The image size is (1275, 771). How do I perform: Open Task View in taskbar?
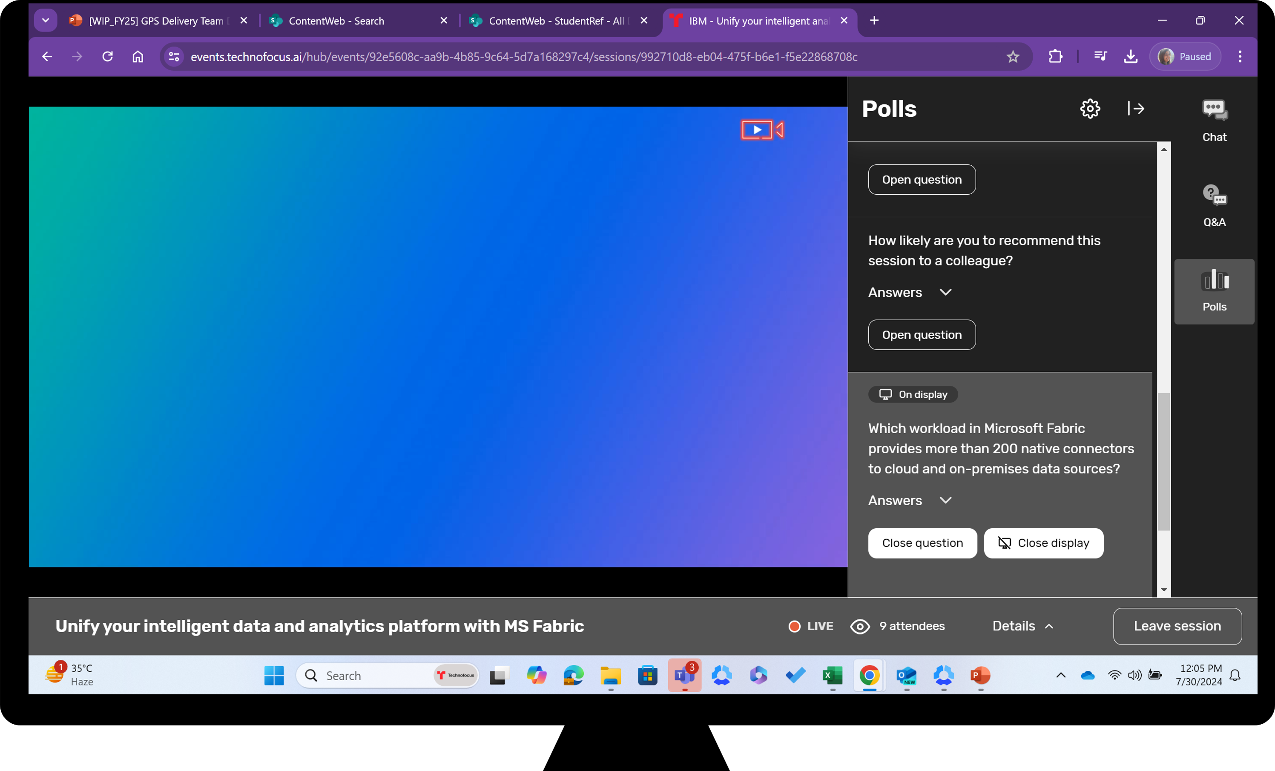click(x=500, y=675)
